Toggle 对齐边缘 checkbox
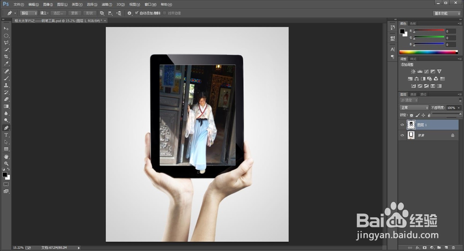Screen dimensions: 464x251 (x=165, y=13)
